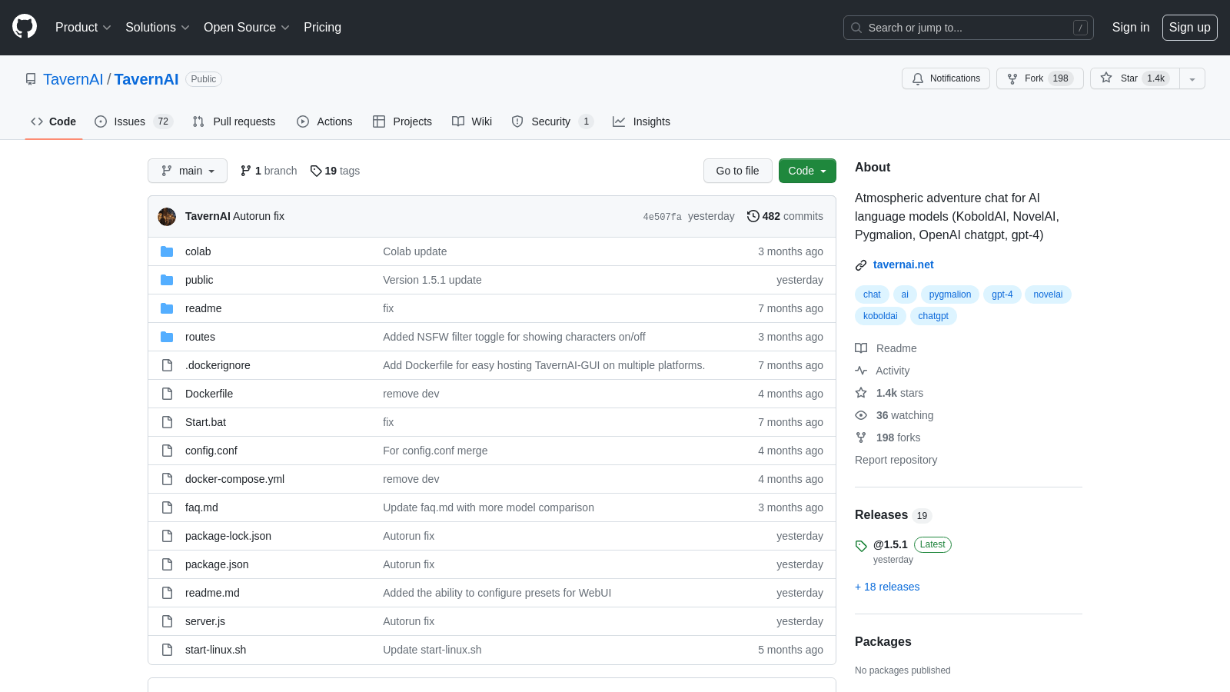This screenshot has width=1230, height=692.
Task: Open the docker-compose.yml file
Action: (x=234, y=479)
